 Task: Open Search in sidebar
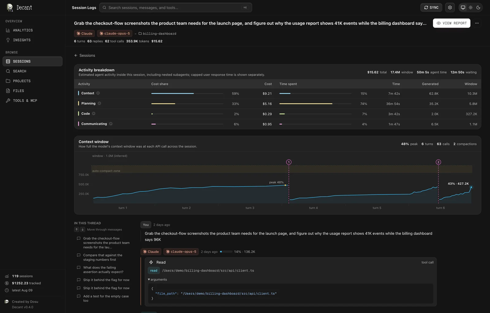click(32, 71)
